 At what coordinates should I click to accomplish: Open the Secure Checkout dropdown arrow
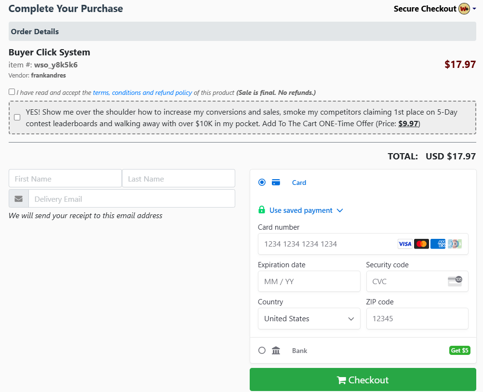[x=474, y=9]
